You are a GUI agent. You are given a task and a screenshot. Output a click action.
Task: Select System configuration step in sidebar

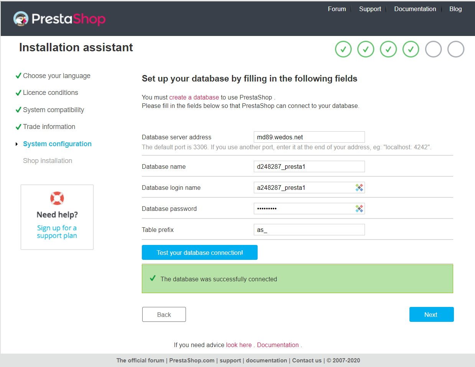(57, 144)
